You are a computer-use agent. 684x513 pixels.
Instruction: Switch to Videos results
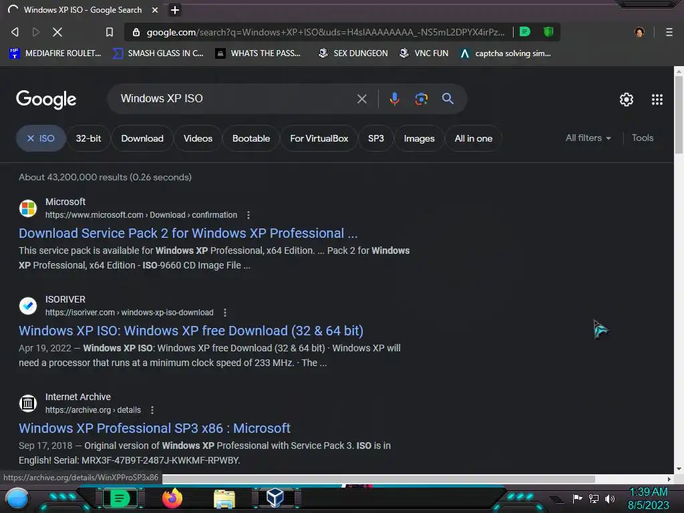(198, 138)
